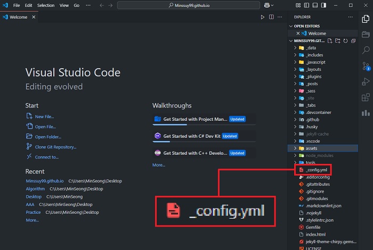The image size is (373, 250).
Task: Click the Split Editor icon
Action: (x=271, y=17)
